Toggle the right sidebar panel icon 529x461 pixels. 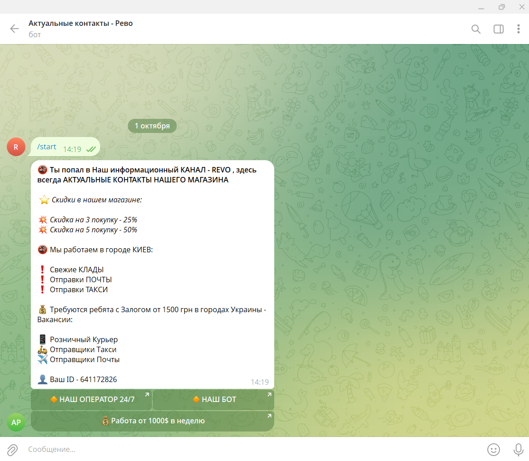(498, 29)
